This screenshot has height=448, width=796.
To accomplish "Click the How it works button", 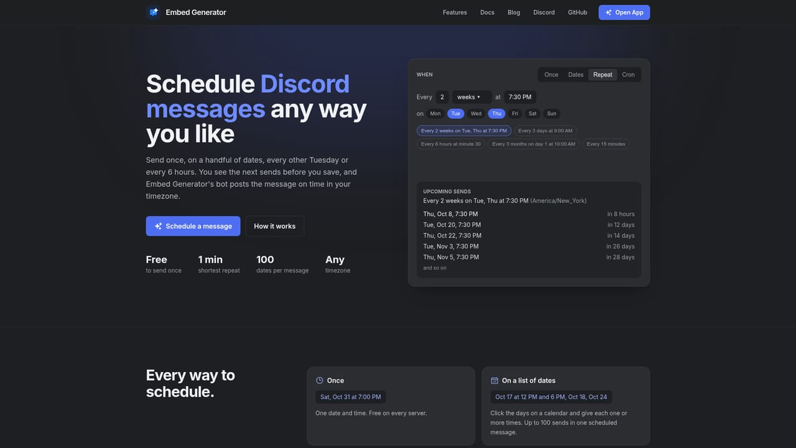I will [x=275, y=226].
